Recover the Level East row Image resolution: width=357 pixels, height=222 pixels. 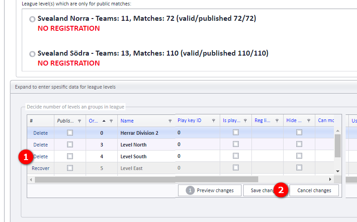click(40, 168)
